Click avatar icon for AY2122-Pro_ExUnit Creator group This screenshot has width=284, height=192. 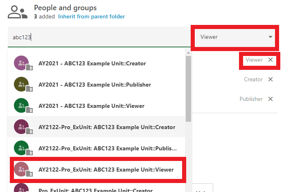(x=21, y=127)
